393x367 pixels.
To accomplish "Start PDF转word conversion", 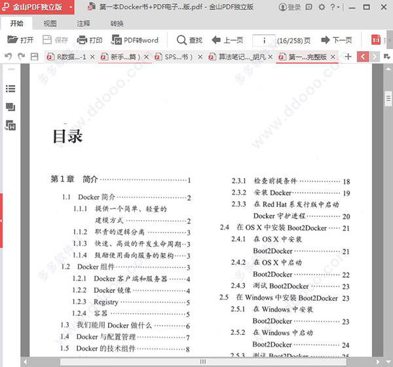I will point(135,40).
